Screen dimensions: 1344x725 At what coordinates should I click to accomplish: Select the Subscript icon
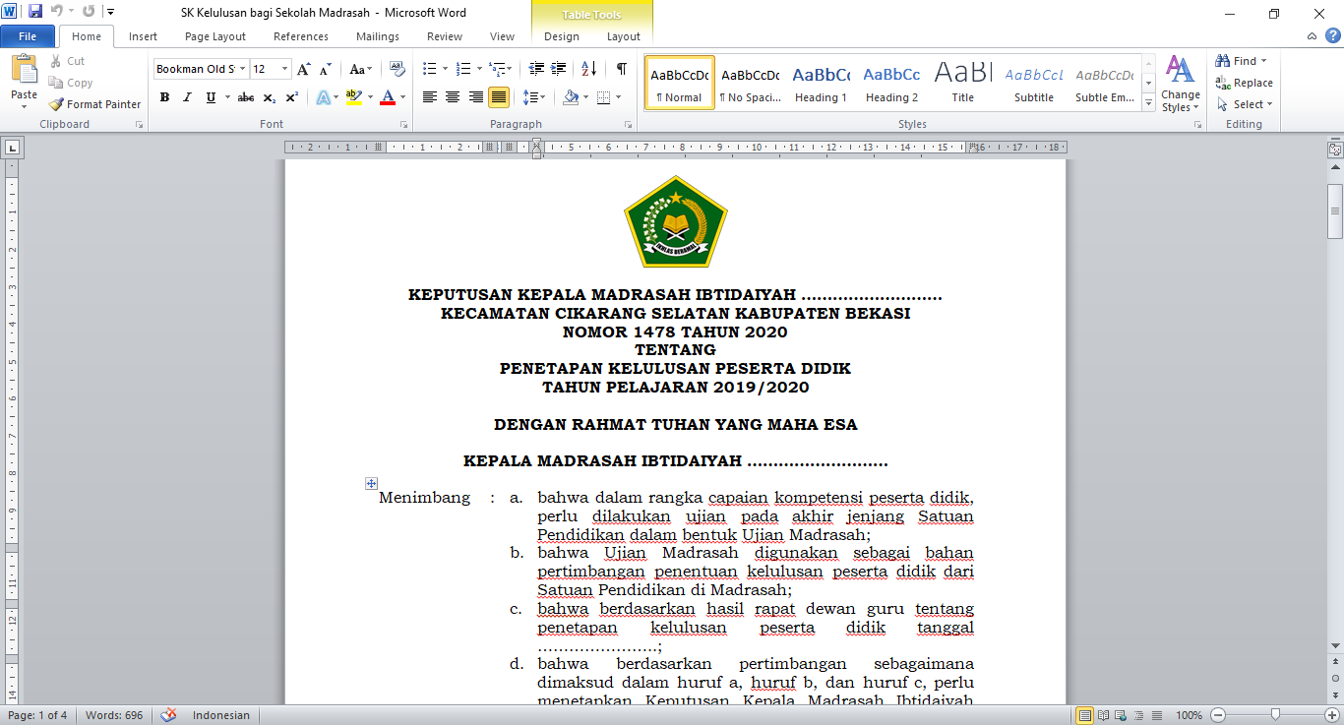point(268,97)
